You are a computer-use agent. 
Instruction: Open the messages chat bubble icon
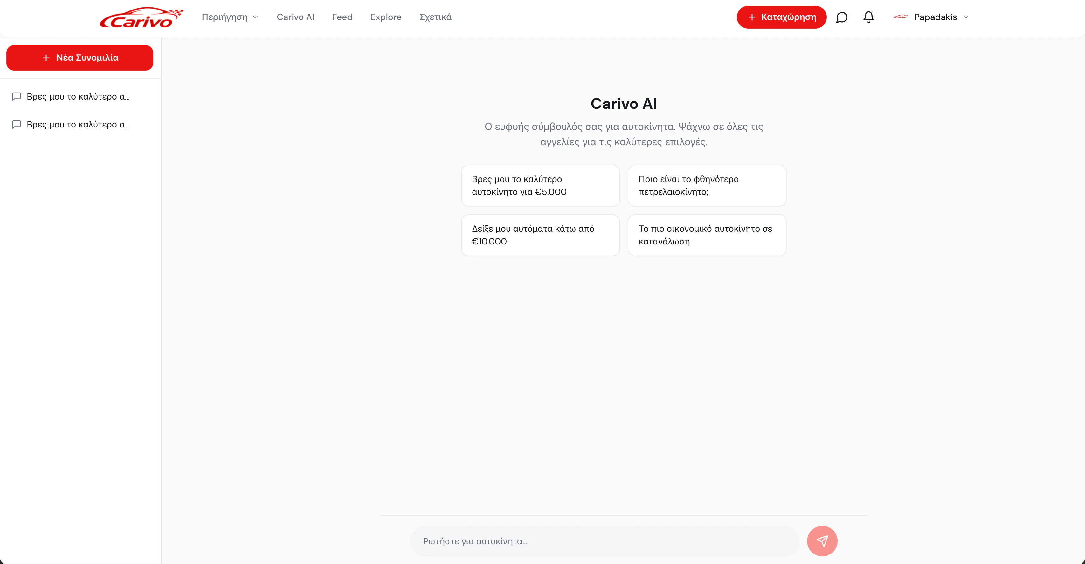[x=841, y=17]
